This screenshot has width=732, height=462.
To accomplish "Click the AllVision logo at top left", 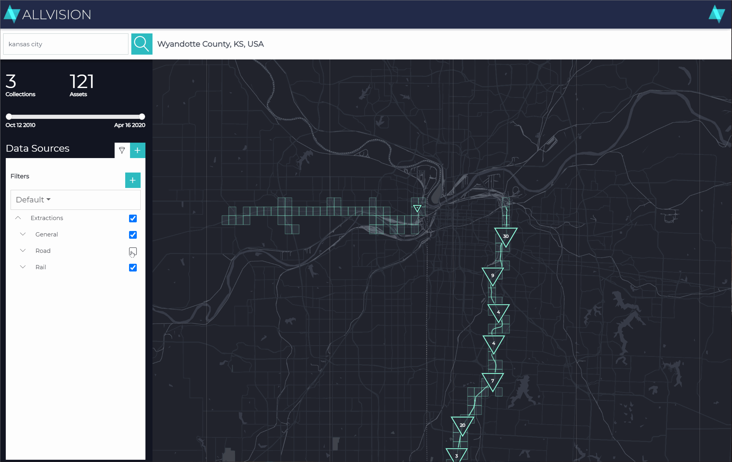I will tap(48, 14).
